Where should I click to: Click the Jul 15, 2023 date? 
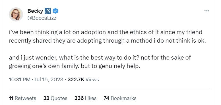tap(49, 80)
